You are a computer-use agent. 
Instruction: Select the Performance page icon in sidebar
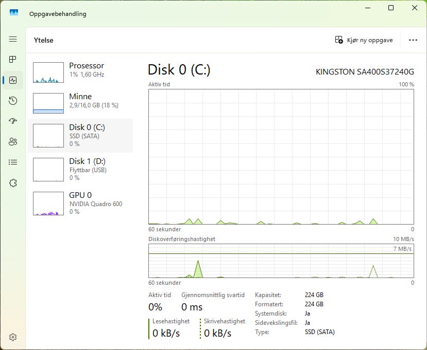[x=13, y=80]
